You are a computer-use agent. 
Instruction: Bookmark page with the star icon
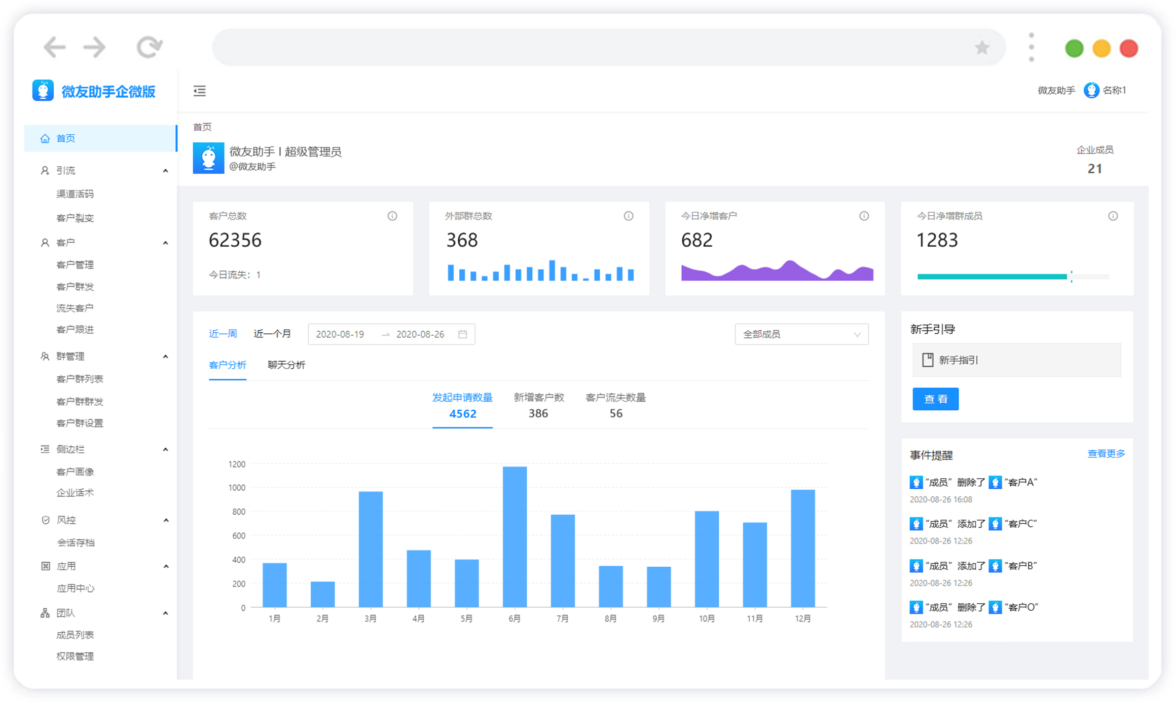tap(982, 48)
